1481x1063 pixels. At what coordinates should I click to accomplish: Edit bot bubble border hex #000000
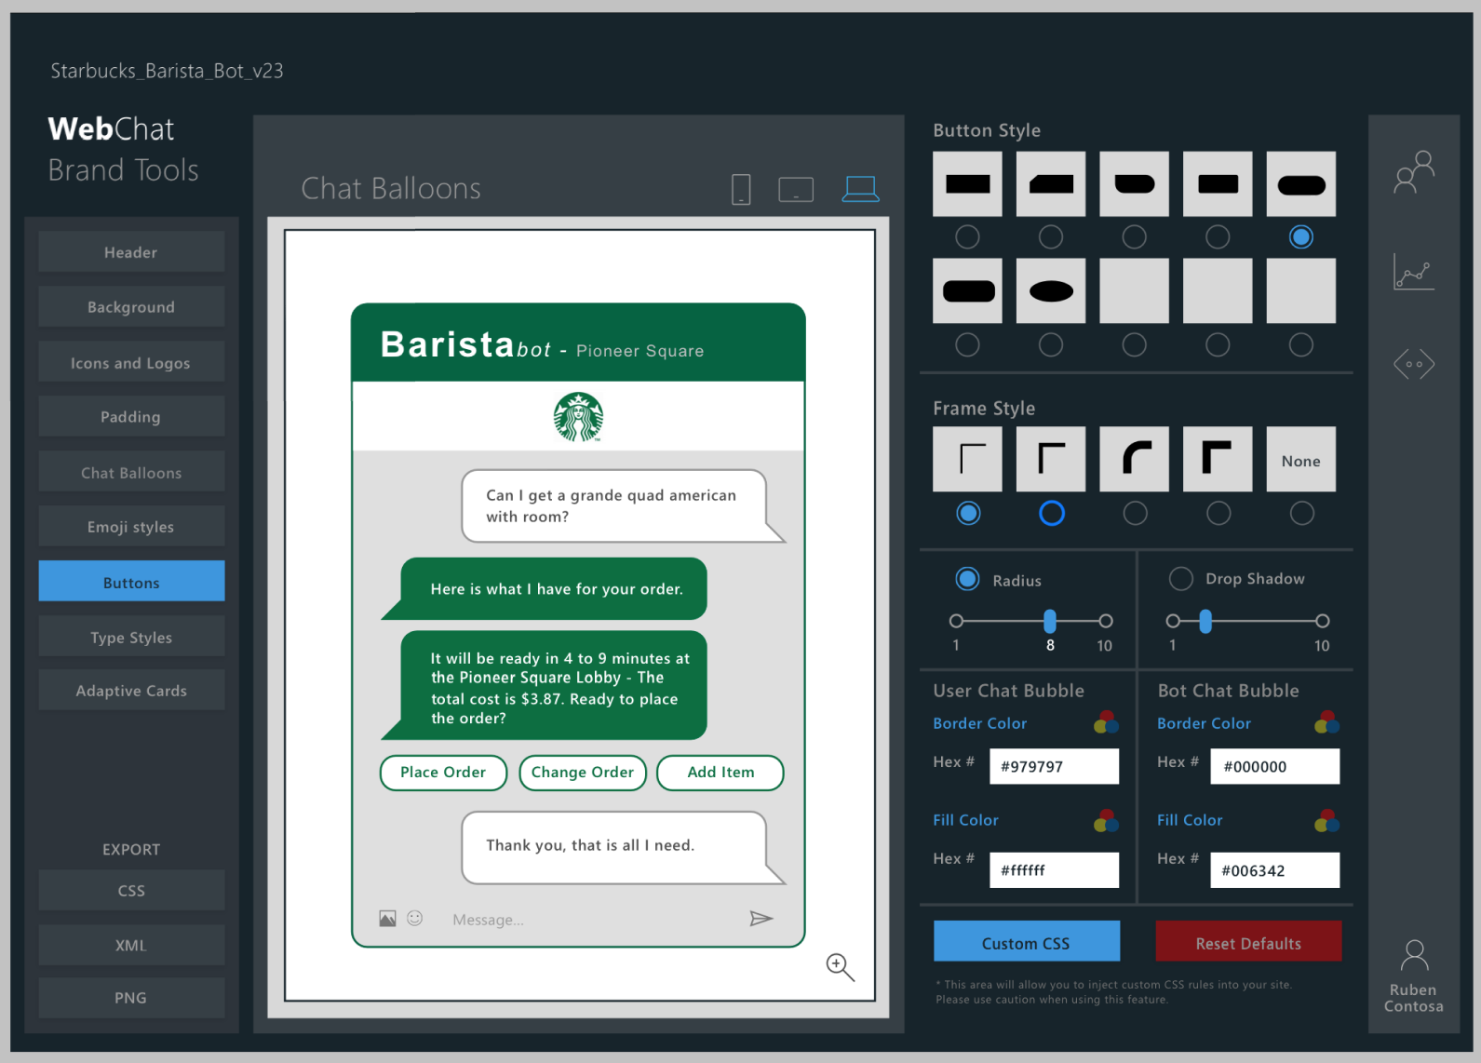tap(1275, 767)
